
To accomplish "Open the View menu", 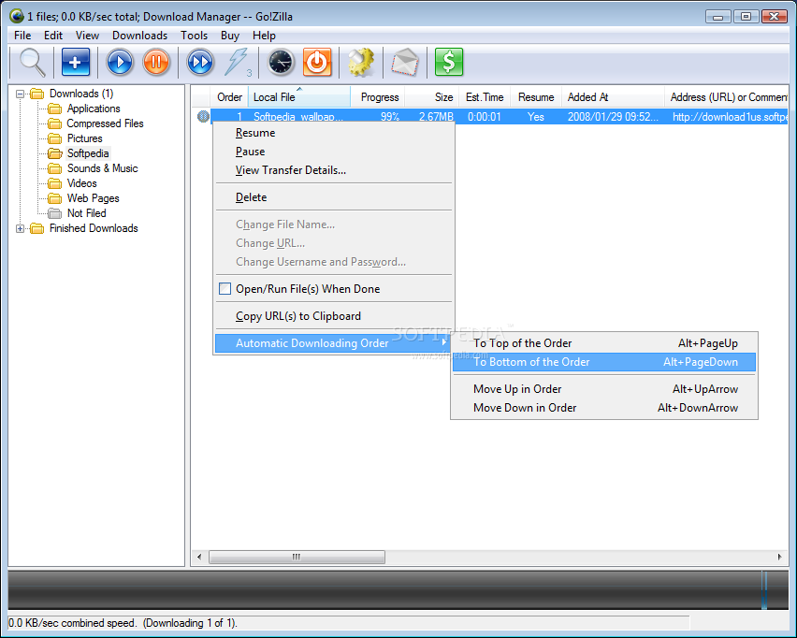I will pos(87,35).
